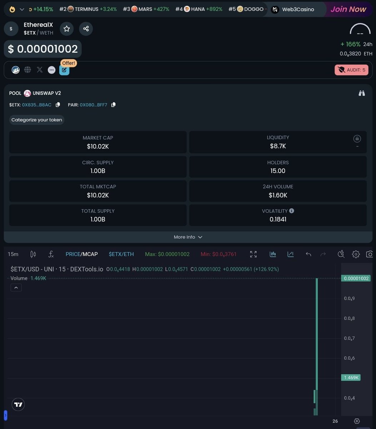Expand the More info section
376x429 pixels.
[x=188, y=237]
